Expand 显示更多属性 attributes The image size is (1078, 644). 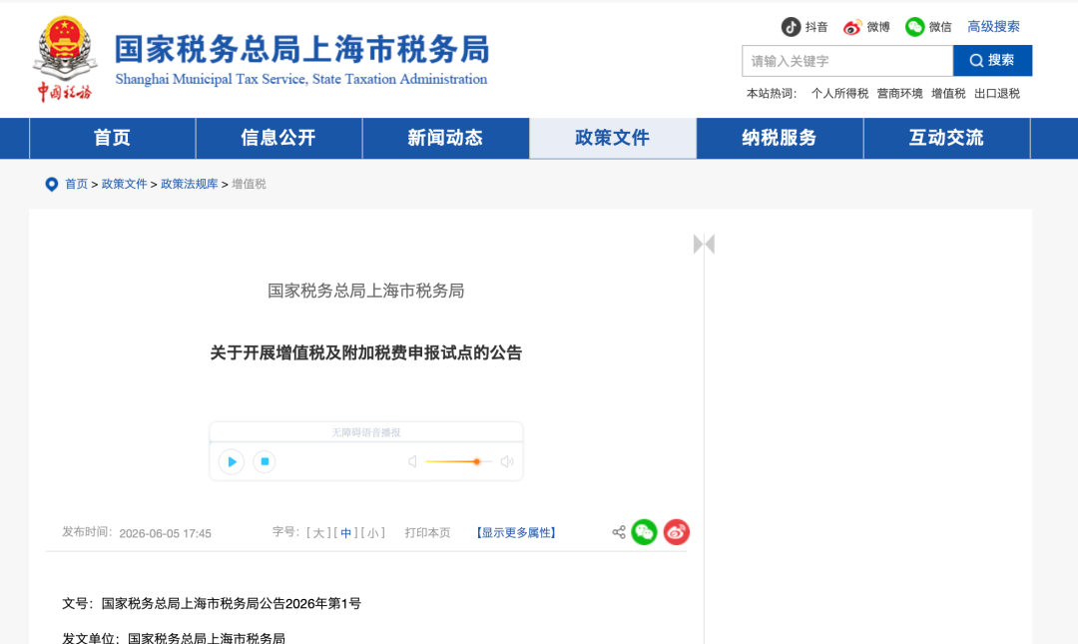click(516, 533)
